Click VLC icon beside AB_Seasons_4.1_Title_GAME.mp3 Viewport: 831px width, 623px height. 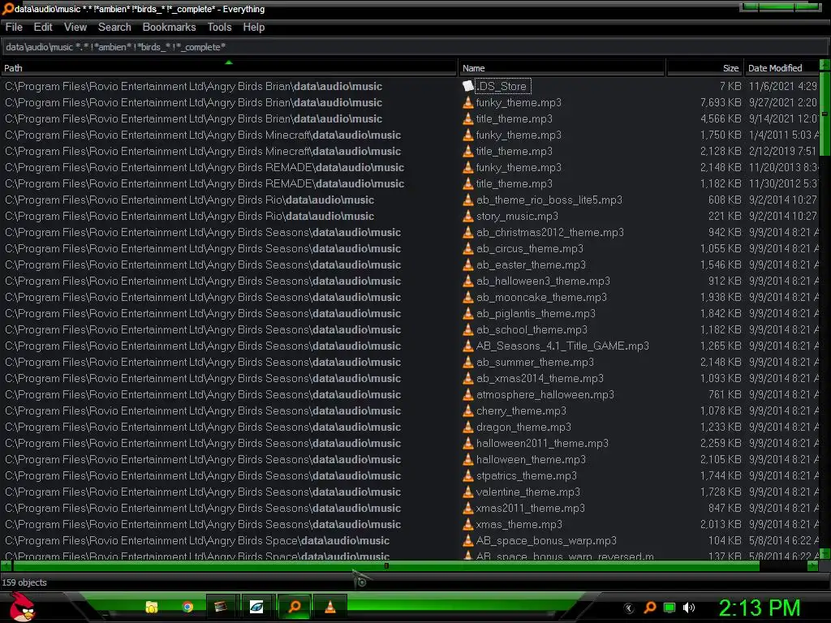pyautogui.click(x=467, y=346)
